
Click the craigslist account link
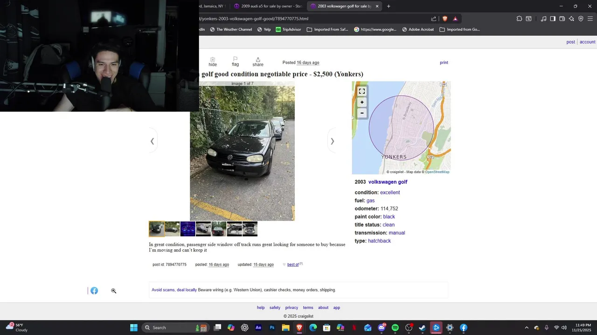tap(587, 42)
